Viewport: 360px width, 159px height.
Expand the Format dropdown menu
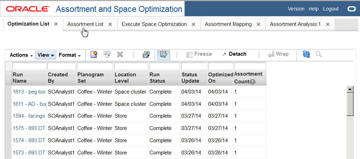click(x=70, y=55)
